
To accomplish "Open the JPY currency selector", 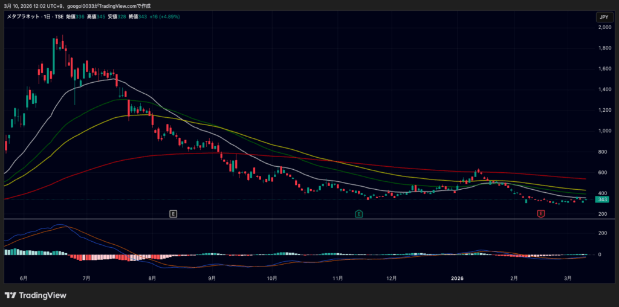I will [603, 17].
